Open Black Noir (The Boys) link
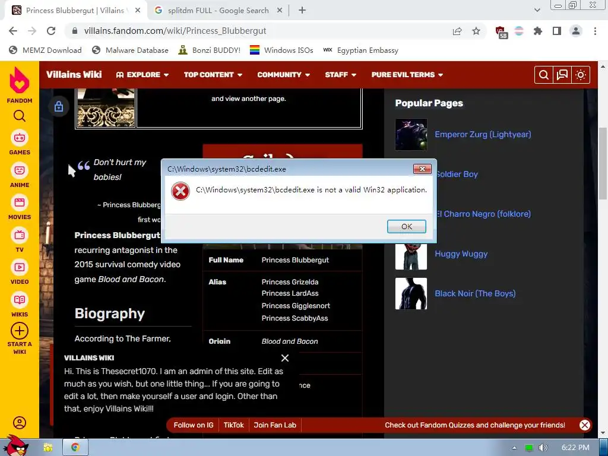 [x=475, y=293]
